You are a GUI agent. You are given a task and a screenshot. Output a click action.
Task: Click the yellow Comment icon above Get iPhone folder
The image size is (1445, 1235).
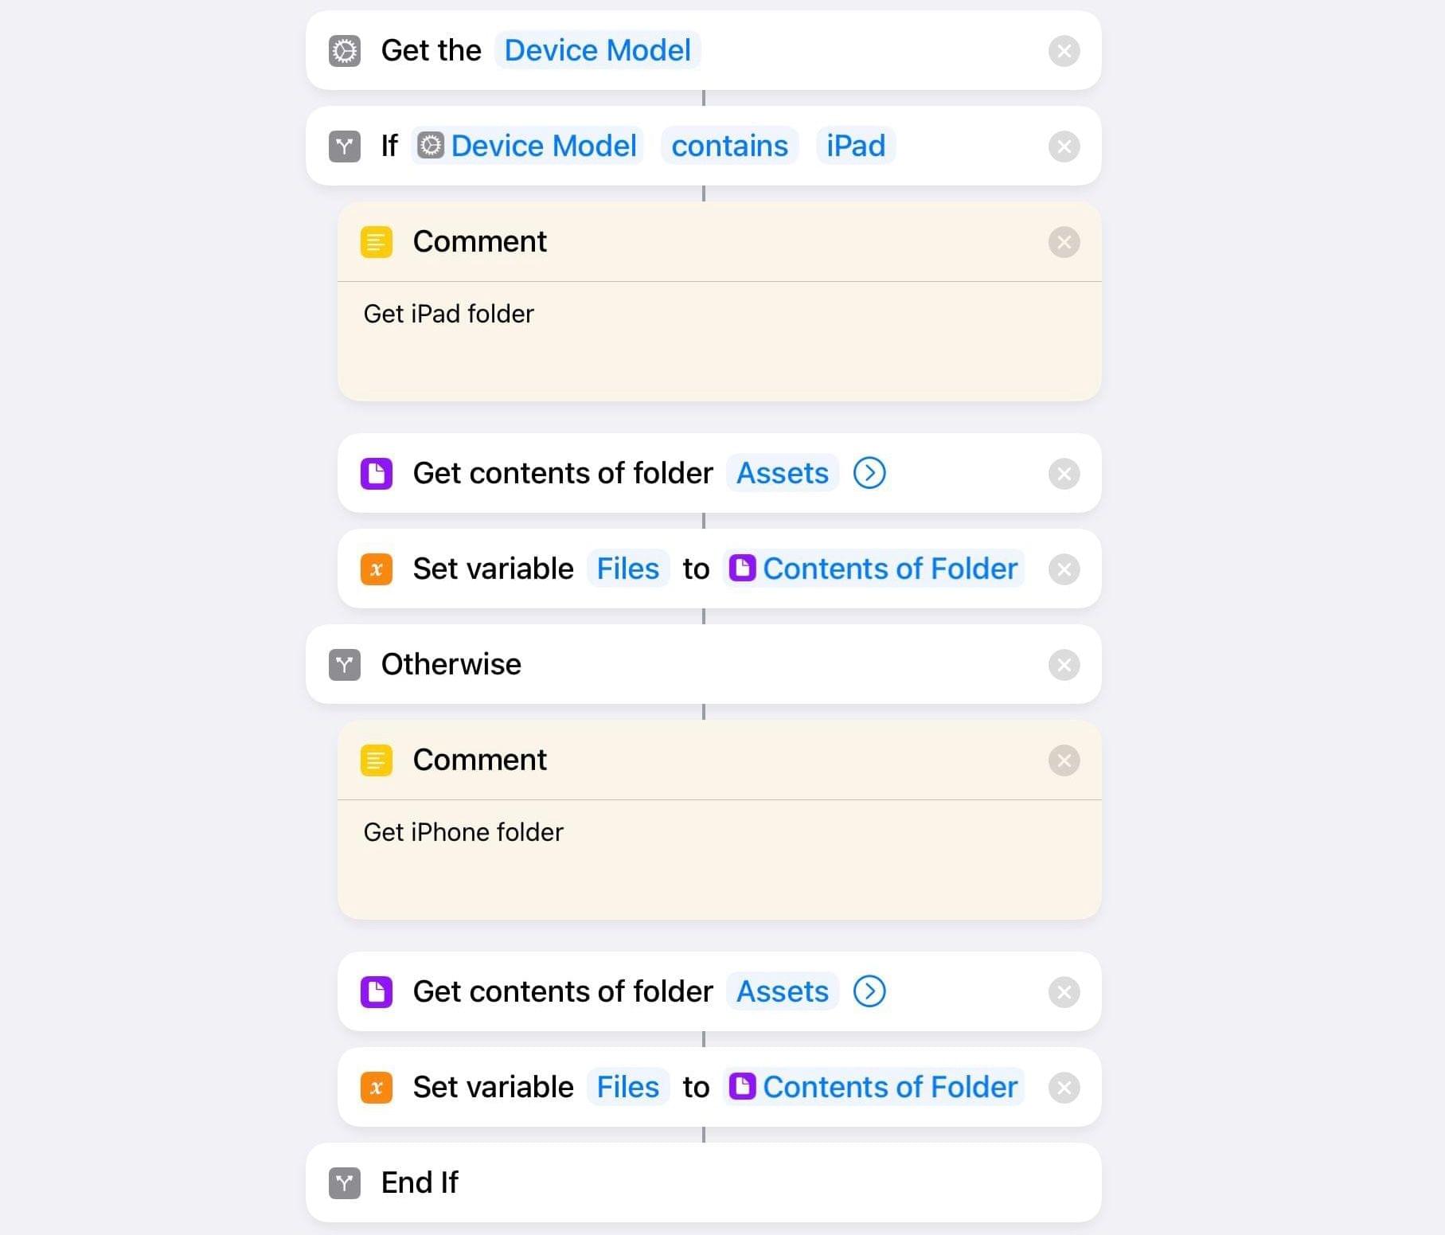(x=377, y=760)
